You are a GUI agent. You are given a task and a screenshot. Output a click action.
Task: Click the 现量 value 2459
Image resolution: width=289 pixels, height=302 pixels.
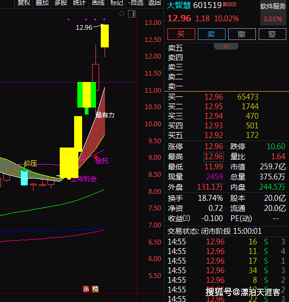tap(214, 177)
